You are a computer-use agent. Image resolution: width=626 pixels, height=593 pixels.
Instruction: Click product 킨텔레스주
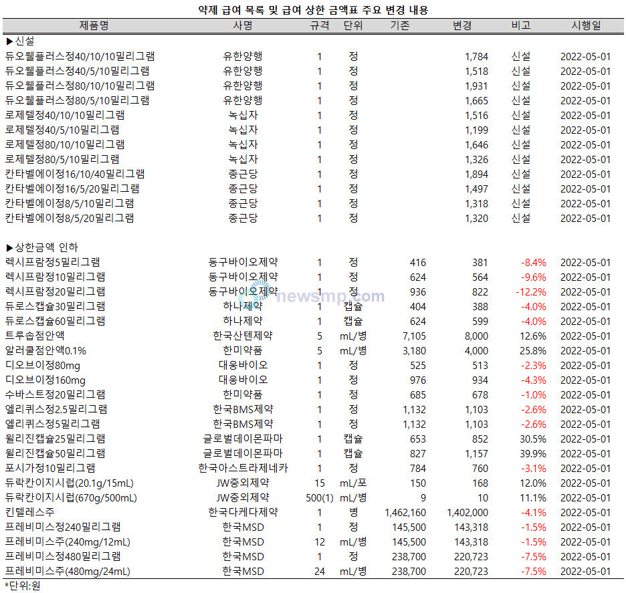click(x=29, y=512)
